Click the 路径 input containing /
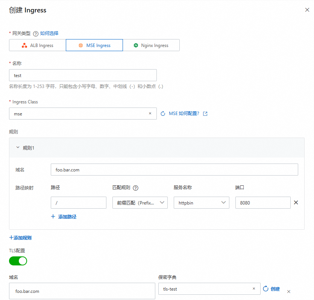 (x=79, y=203)
